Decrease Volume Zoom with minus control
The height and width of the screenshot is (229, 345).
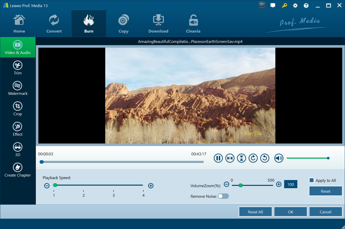226,184
